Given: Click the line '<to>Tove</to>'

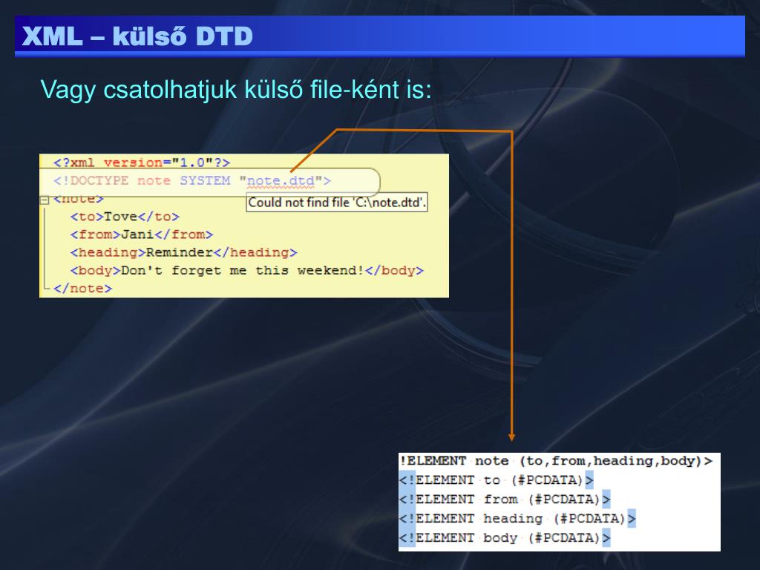Looking at the screenshot, I should tap(125, 217).
